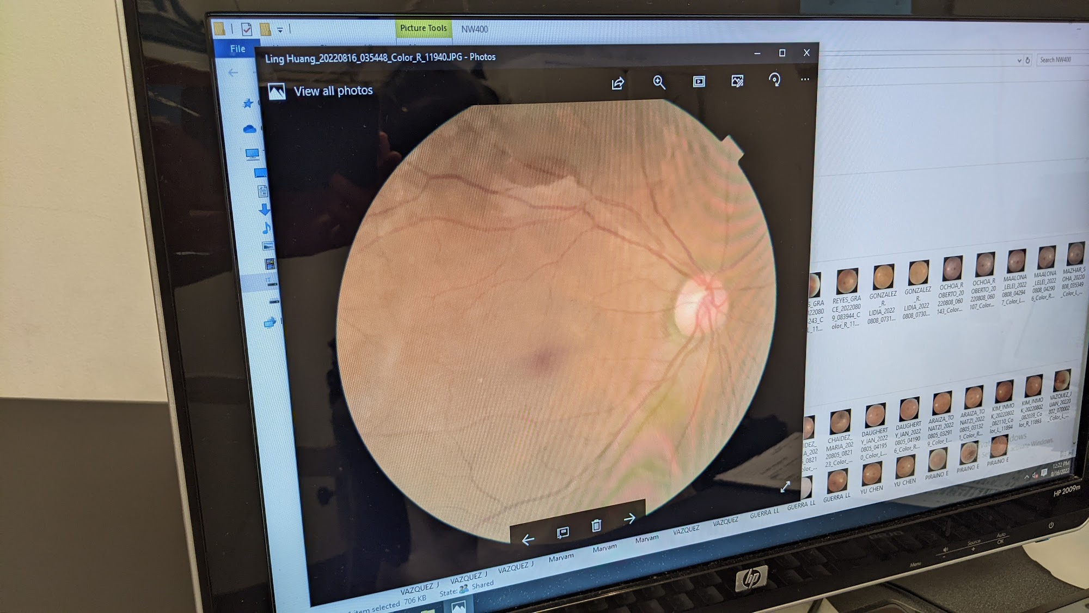The height and width of the screenshot is (613, 1089).
Task: Click the Explorer Back arrow
Action: pos(233,72)
